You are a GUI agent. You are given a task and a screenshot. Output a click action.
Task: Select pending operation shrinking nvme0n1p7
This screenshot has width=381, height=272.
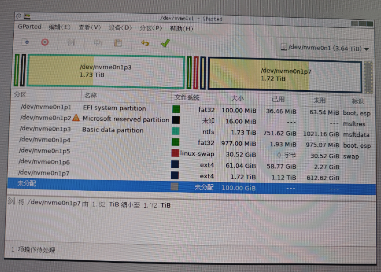tap(94, 204)
